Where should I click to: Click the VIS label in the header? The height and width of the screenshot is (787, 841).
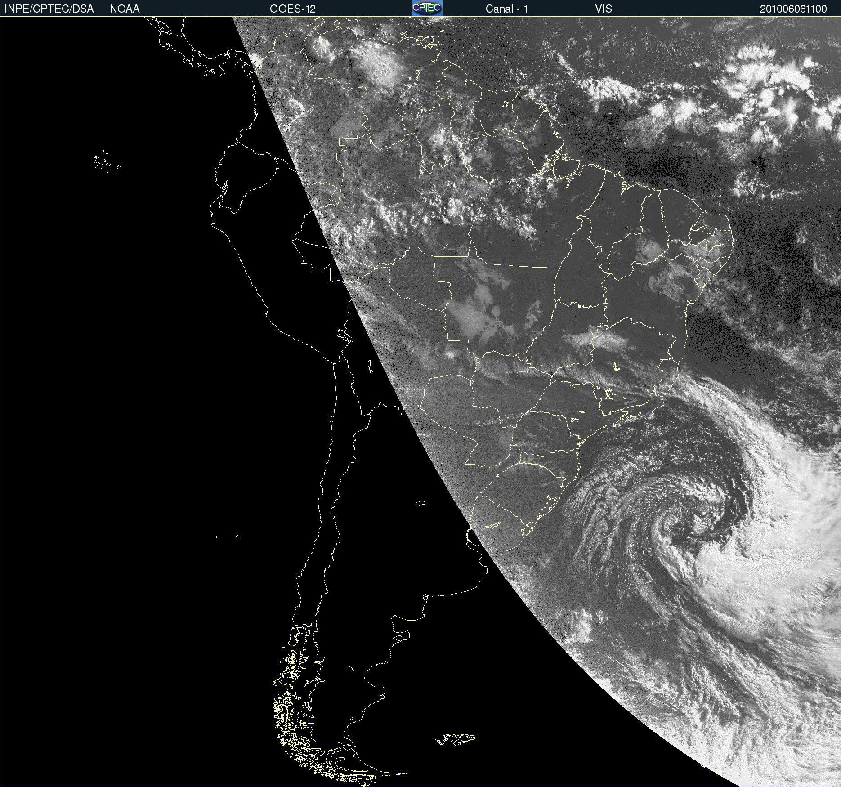point(604,9)
